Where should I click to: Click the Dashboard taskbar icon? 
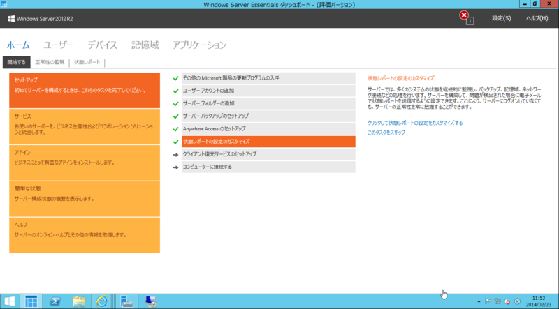(31, 301)
